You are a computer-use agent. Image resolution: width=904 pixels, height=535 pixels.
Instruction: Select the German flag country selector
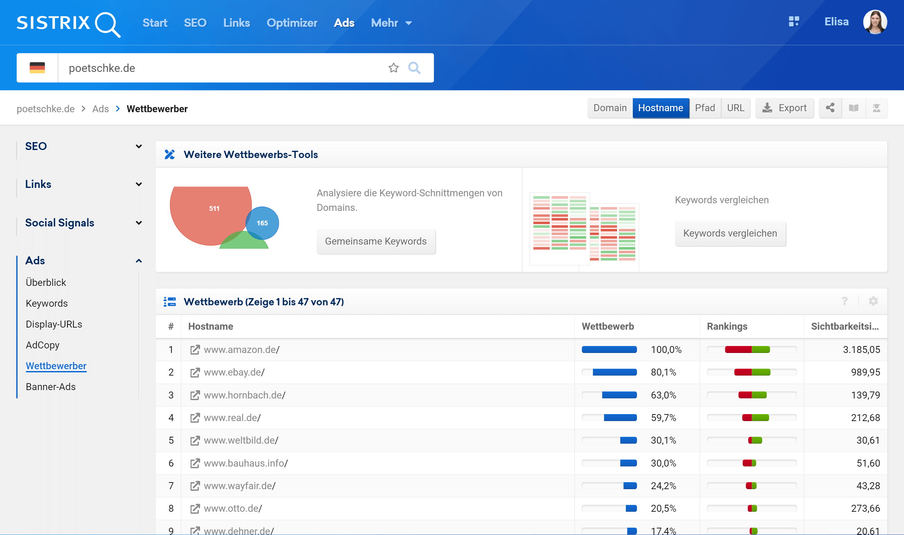coord(37,68)
